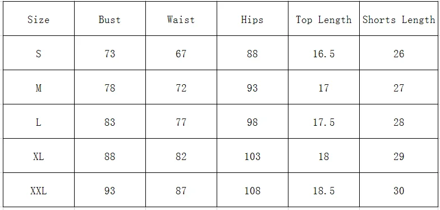
Task: Select the Hips header cell
Action: click(253, 19)
